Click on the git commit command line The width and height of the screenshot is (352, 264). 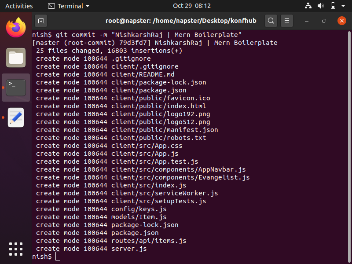(x=137, y=35)
